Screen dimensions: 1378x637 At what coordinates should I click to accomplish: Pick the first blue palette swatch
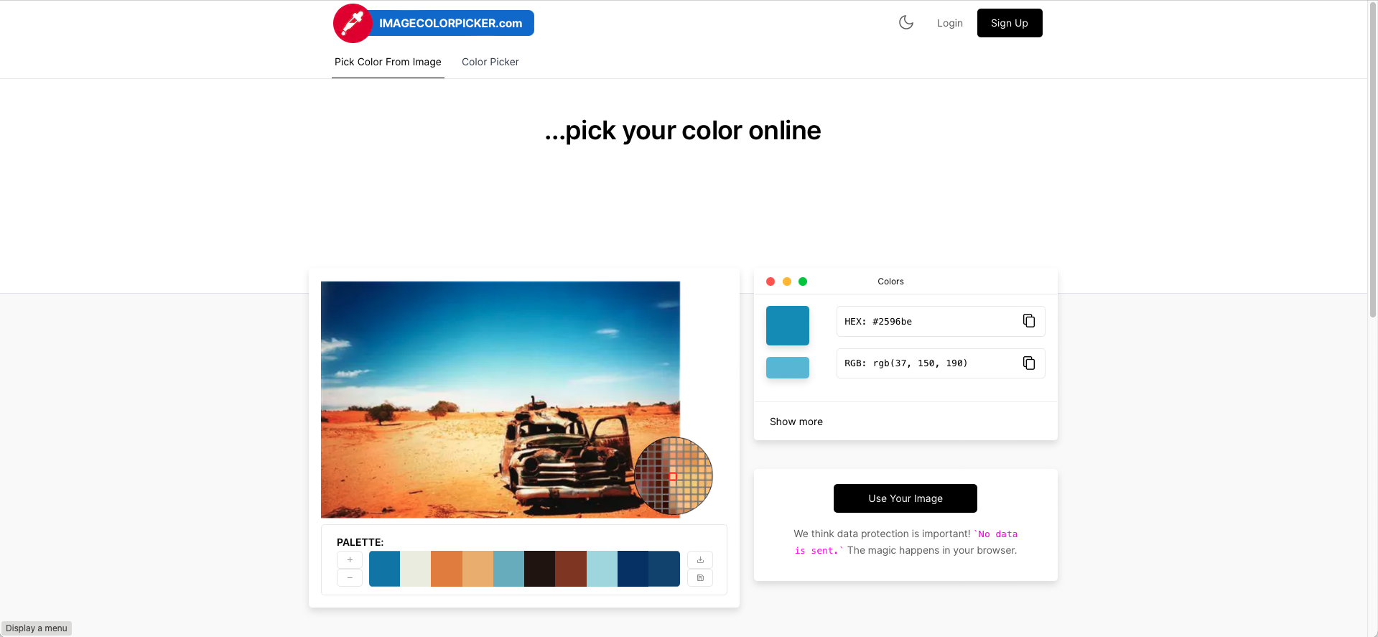click(x=384, y=569)
